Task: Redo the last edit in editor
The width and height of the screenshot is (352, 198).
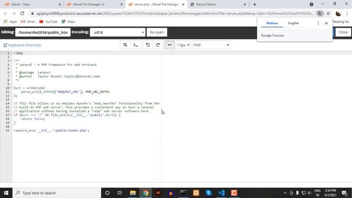Action: coord(158,45)
